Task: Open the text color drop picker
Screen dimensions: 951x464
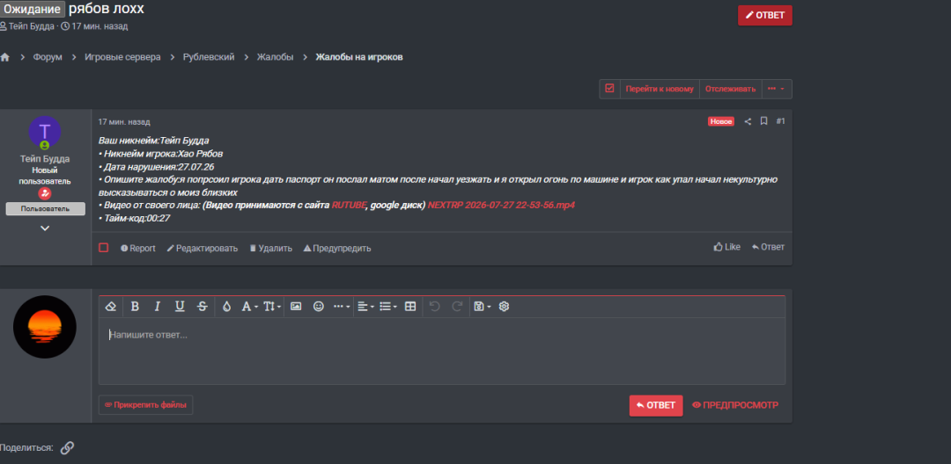Action: pyautogui.click(x=227, y=307)
